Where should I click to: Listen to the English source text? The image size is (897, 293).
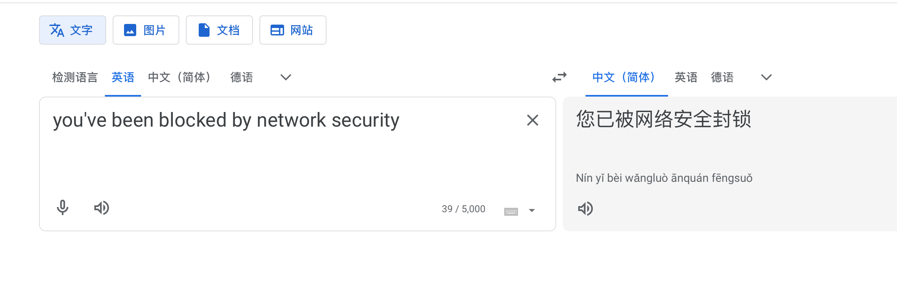tap(102, 208)
